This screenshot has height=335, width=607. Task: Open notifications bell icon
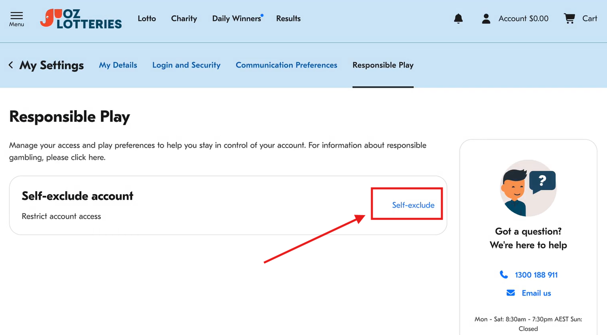coord(459,18)
